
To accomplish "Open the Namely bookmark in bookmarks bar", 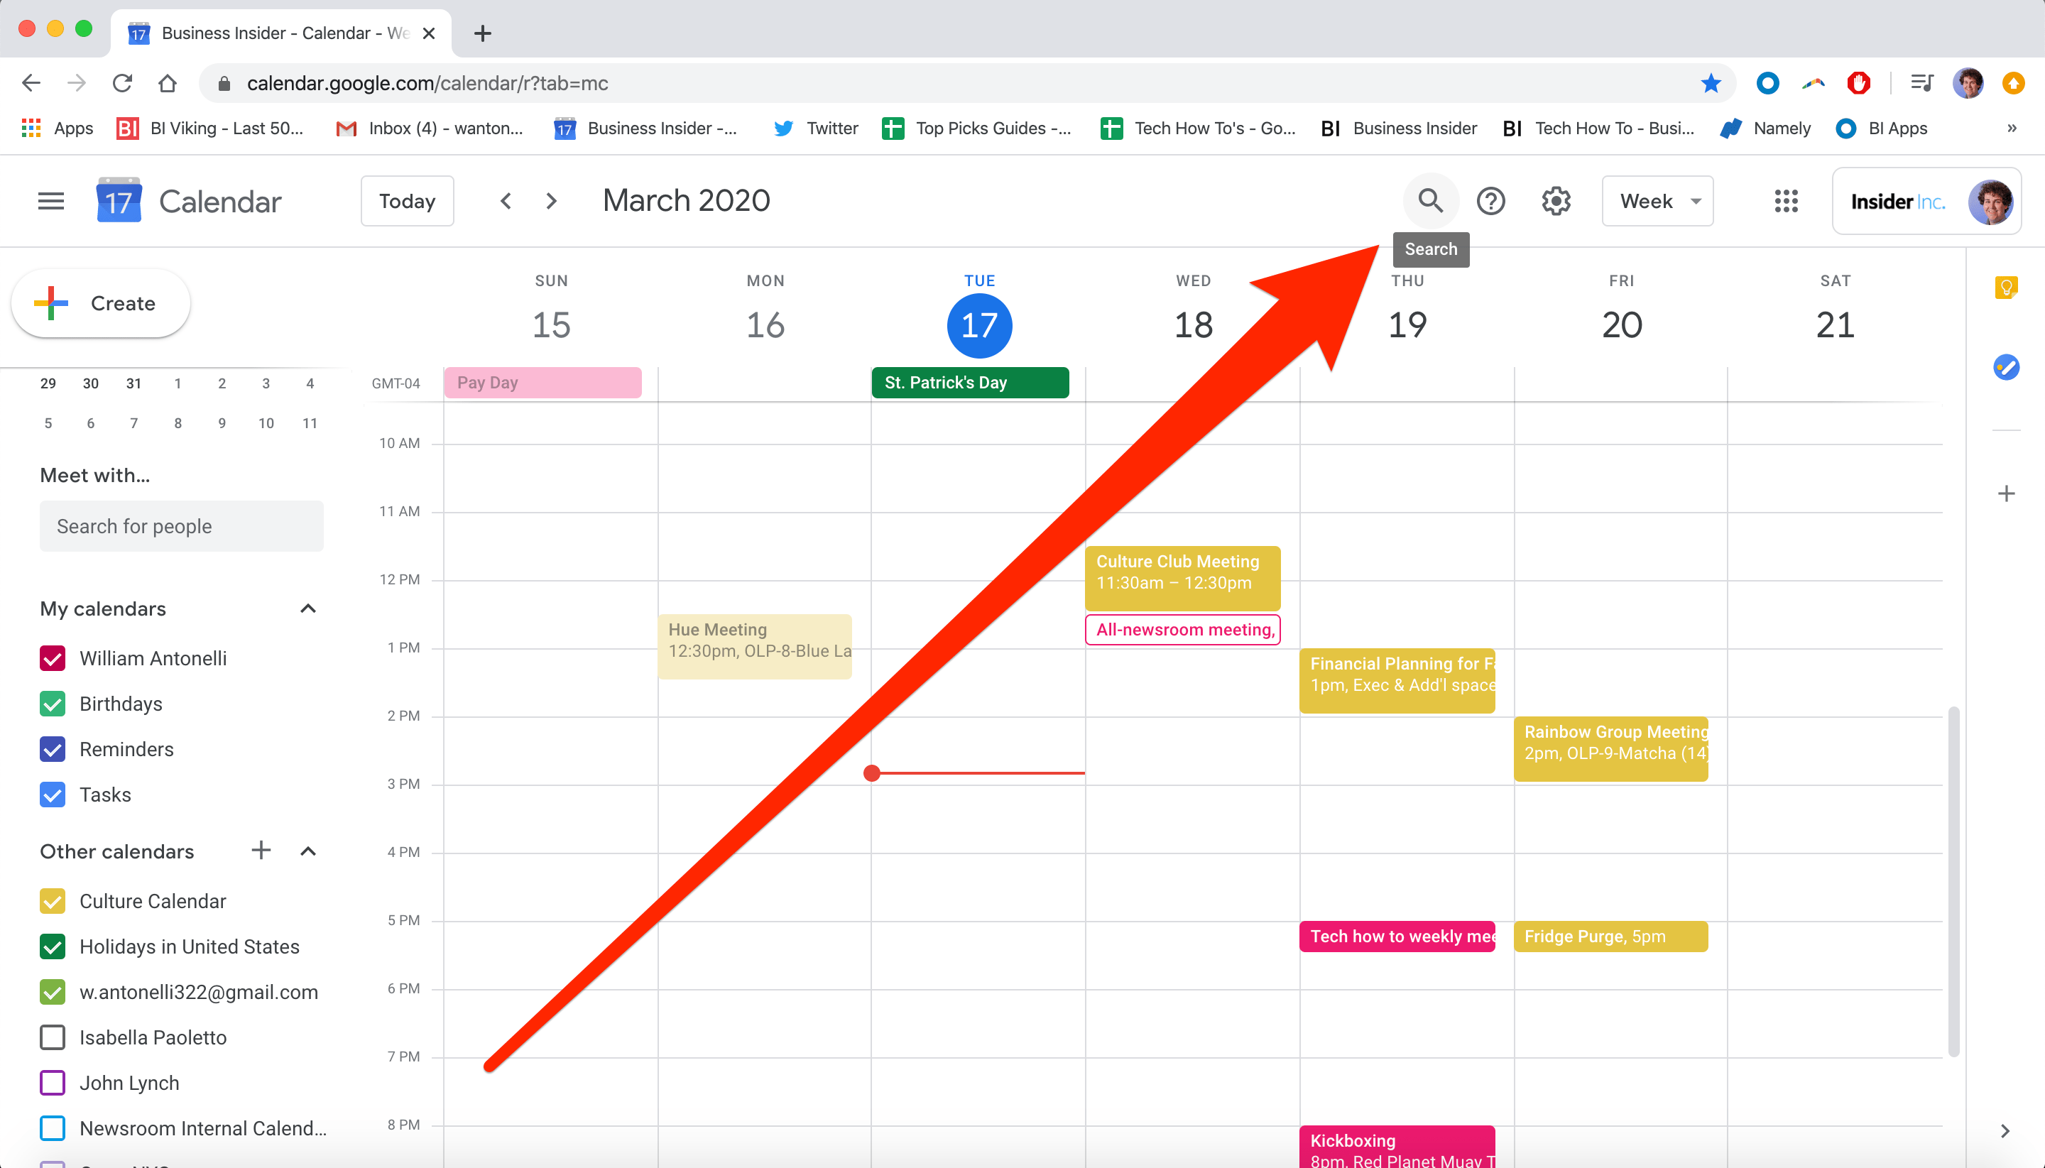I will tap(1766, 129).
